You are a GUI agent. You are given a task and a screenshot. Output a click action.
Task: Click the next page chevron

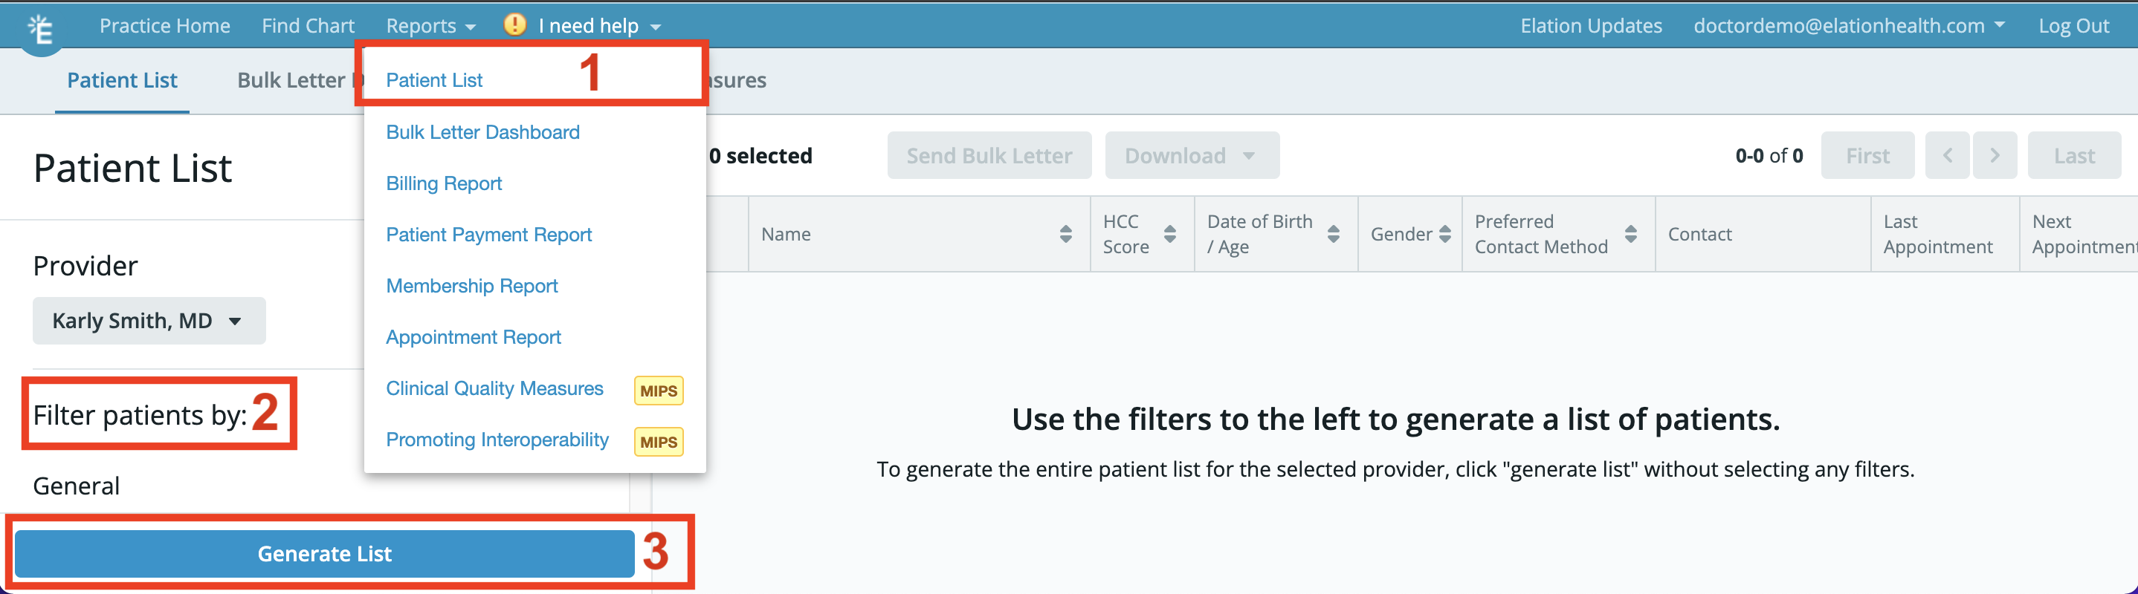tap(1995, 155)
